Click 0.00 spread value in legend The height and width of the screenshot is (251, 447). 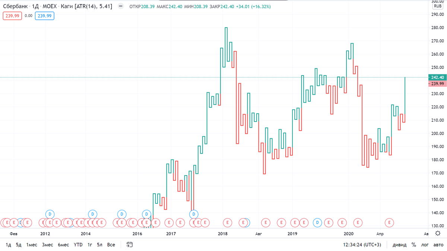pyautogui.click(x=28, y=16)
